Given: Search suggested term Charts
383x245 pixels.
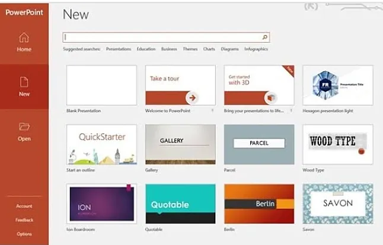Looking at the screenshot, I should [209, 49].
